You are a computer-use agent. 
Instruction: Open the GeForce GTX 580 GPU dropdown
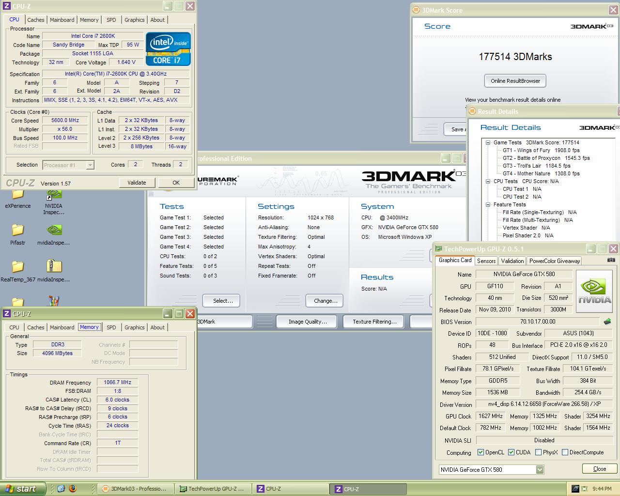[540, 469]
